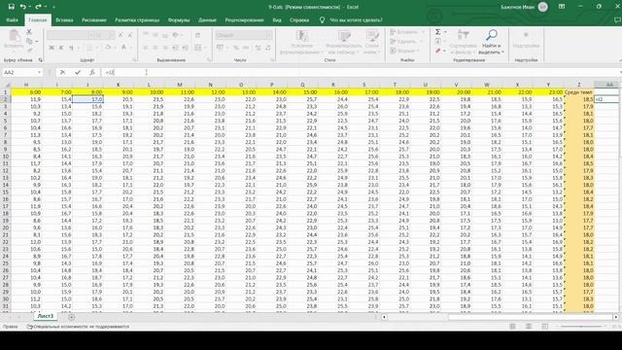Click the percent style icon
The image size is (622, 350).
click(235, 48)
